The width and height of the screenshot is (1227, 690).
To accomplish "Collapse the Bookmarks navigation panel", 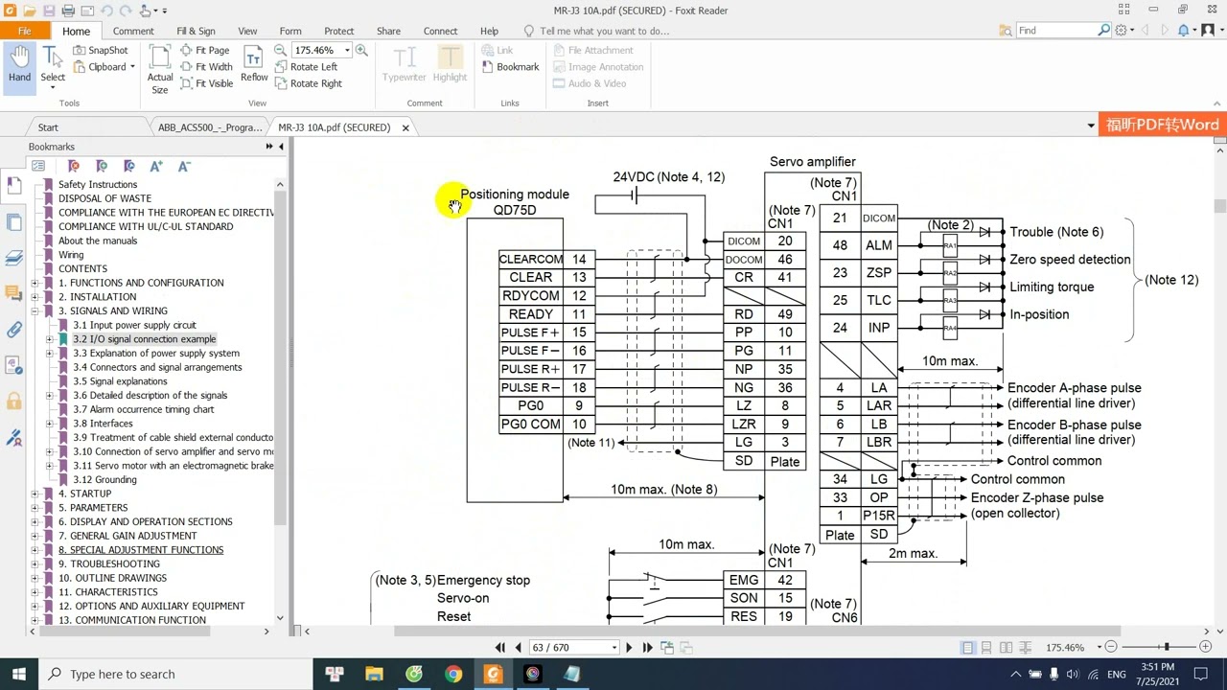I will (x=281, y=147).
